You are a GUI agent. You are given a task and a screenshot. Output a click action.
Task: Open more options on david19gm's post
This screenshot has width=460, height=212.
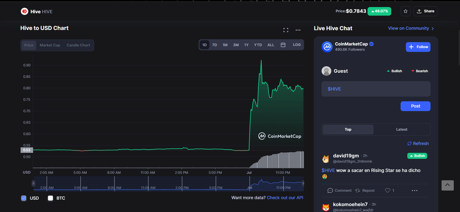click(415, 190)
